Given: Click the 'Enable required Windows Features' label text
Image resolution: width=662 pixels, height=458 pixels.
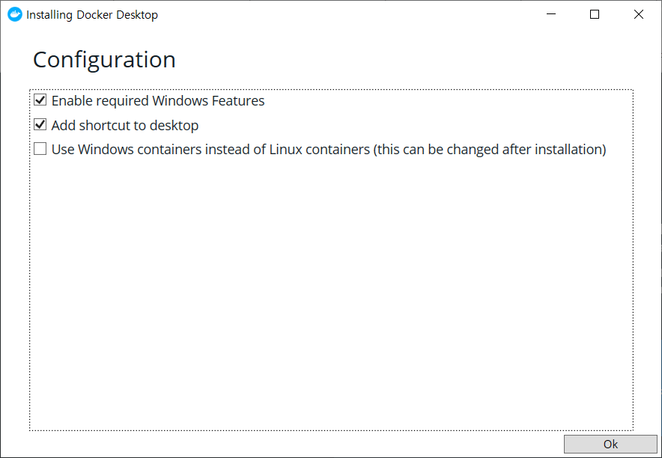Looking at the screenshot, I should pos(157,100).
